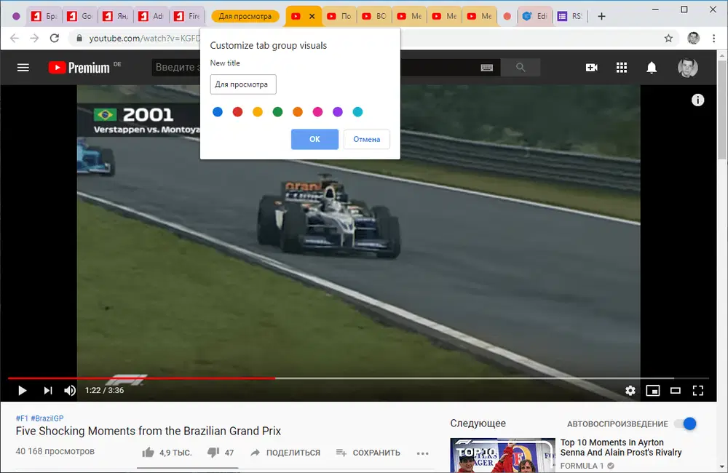
Task: Open the YouTube account avatar menu
Action: pos(688,68)
